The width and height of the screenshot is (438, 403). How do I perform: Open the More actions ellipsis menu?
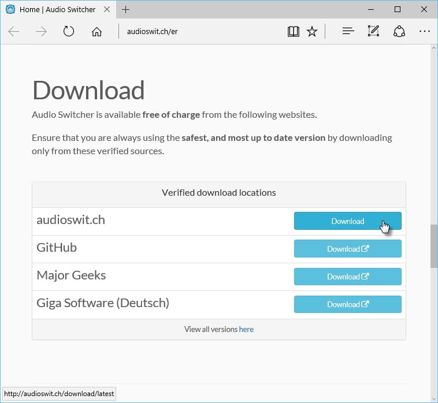click(x=425, y=31)
